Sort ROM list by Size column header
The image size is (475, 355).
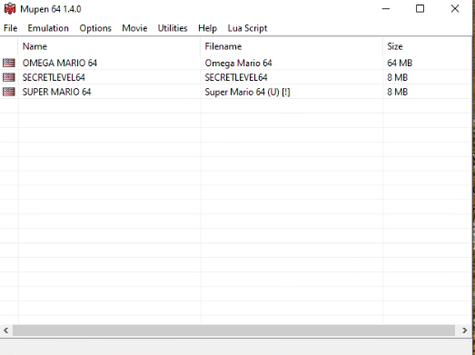[427, 46]
